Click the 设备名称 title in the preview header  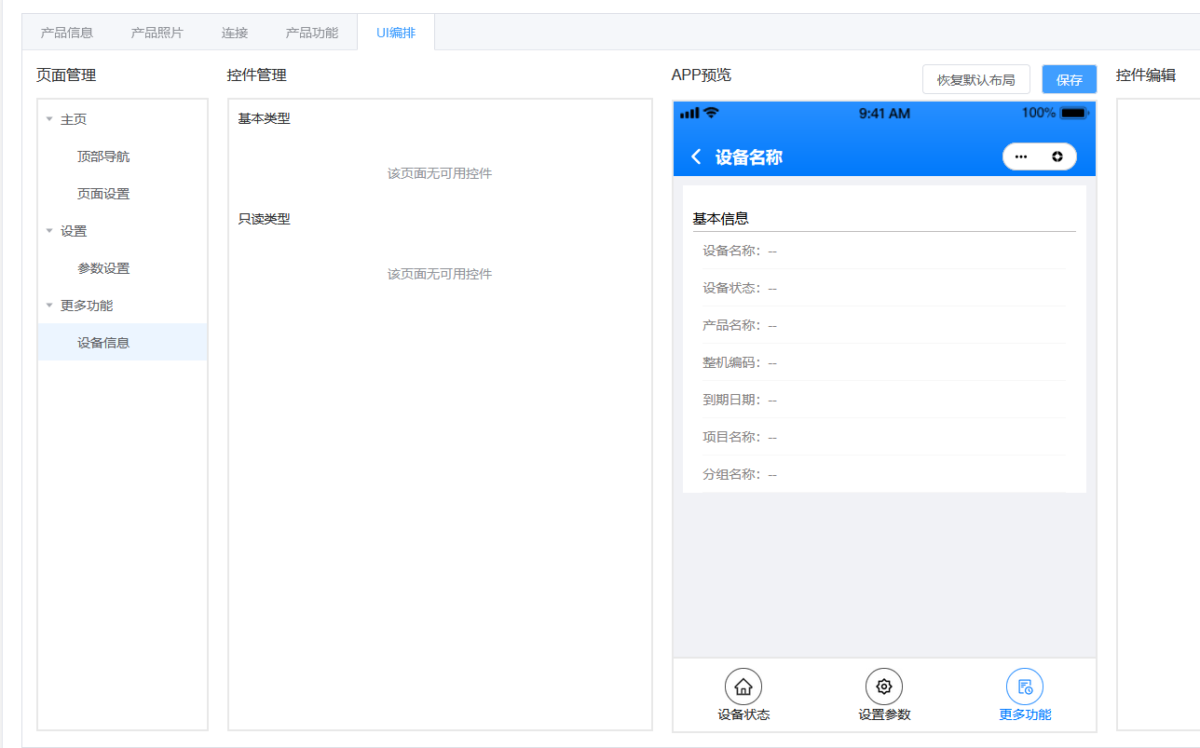pos(749,157)
